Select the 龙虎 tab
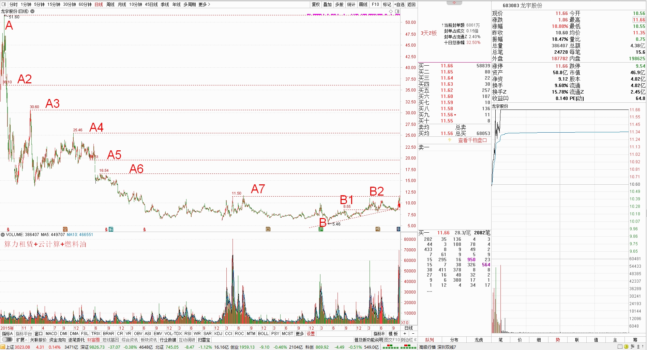647x350 pixels. coord(479,340)
